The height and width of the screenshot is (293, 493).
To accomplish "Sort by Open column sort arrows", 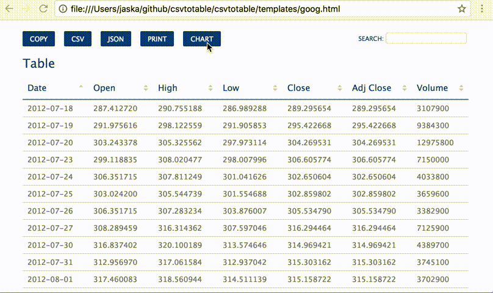I will [146, 88].
